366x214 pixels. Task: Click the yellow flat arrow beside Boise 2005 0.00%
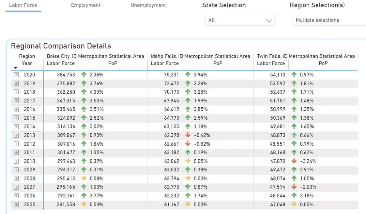click(84, 204)
